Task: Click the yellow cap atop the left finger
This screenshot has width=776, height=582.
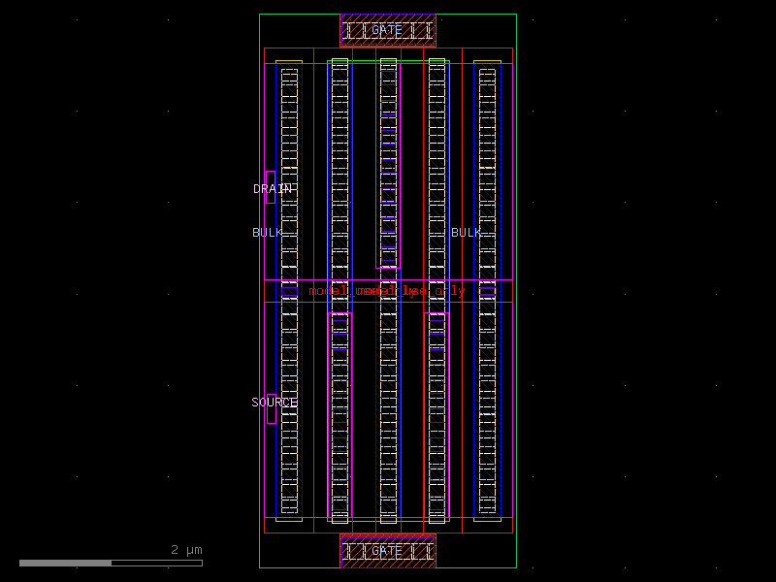Action: 288,60
